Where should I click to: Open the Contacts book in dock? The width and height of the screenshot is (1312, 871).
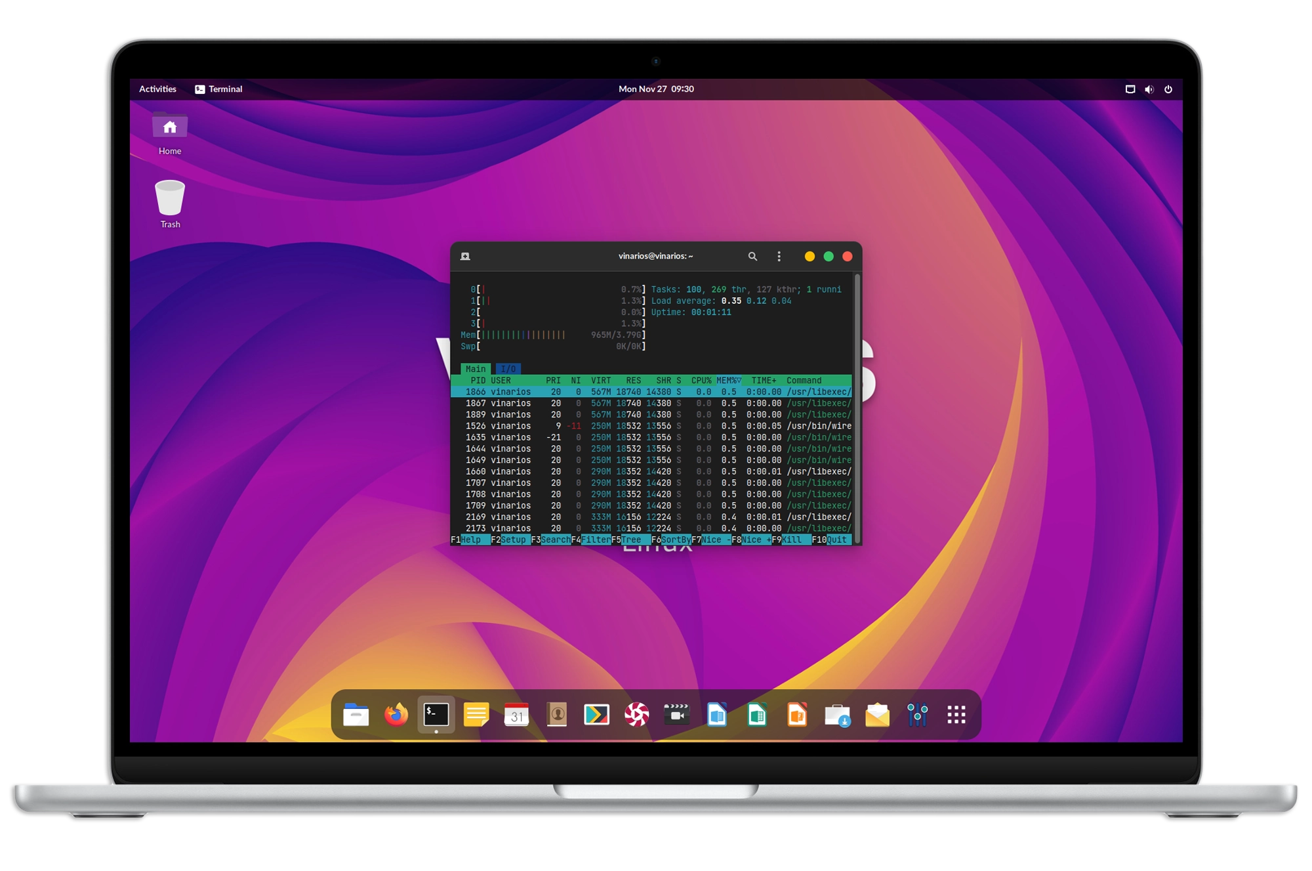(557, 715)
